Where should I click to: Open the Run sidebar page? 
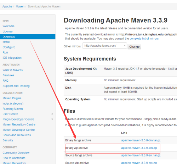5,52
